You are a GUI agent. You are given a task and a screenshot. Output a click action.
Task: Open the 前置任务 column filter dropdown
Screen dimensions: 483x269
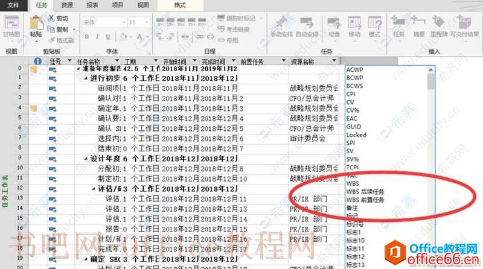click(x=283, y=61)
